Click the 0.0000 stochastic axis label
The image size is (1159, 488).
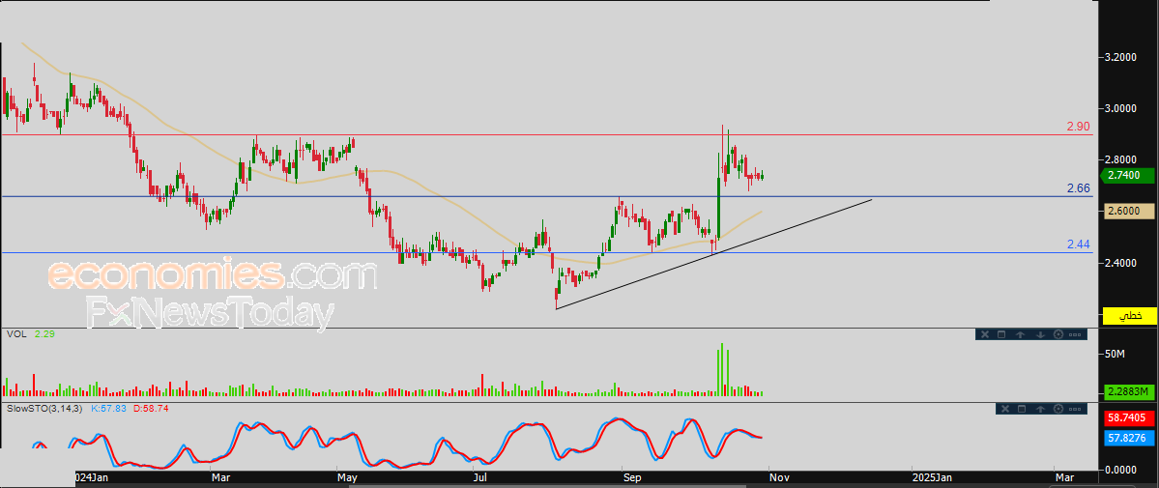[1120, 470]
